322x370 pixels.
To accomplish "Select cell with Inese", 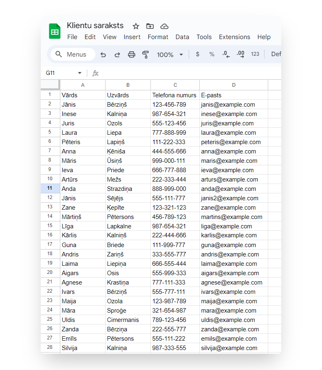I will [x=83, y=114].
